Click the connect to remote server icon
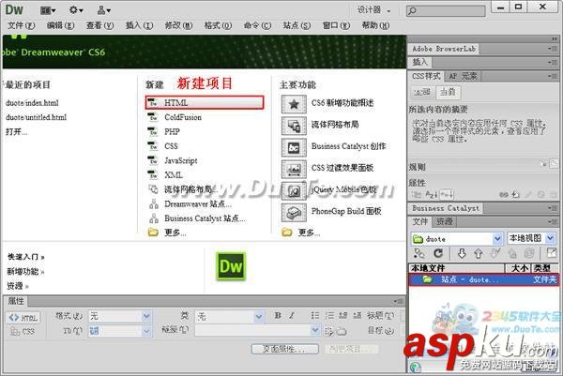This screenshot has width=563, height=376. 419,254
